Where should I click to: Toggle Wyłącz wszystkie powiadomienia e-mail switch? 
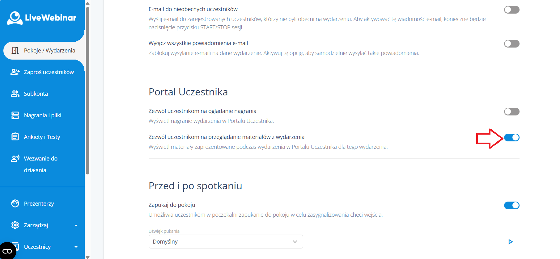(512, 44)
